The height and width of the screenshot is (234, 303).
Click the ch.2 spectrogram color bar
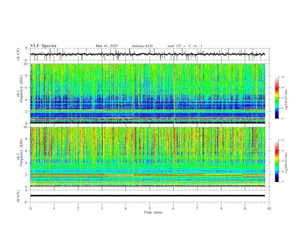[277, 161]
